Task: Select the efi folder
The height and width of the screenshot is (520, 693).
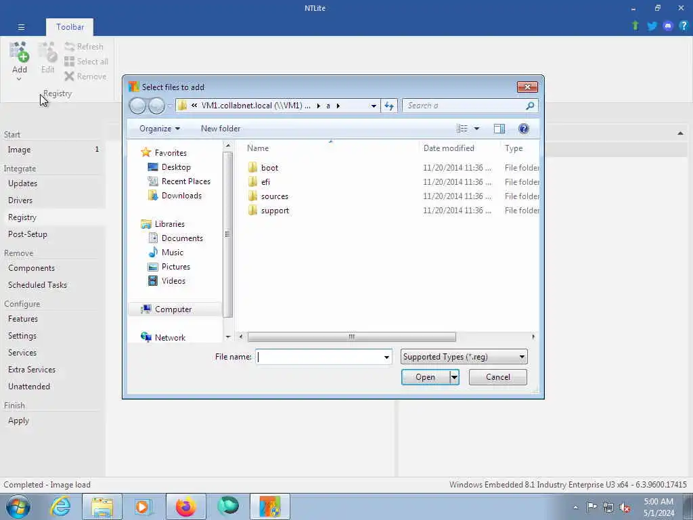Action: (265, 181)
